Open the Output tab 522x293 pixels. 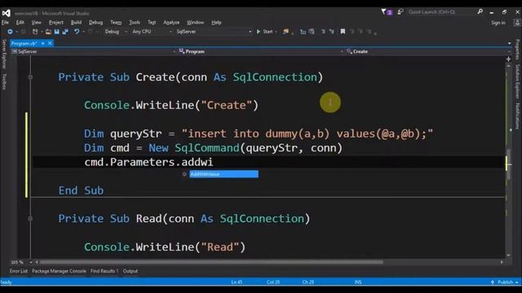tap(130, 271)
